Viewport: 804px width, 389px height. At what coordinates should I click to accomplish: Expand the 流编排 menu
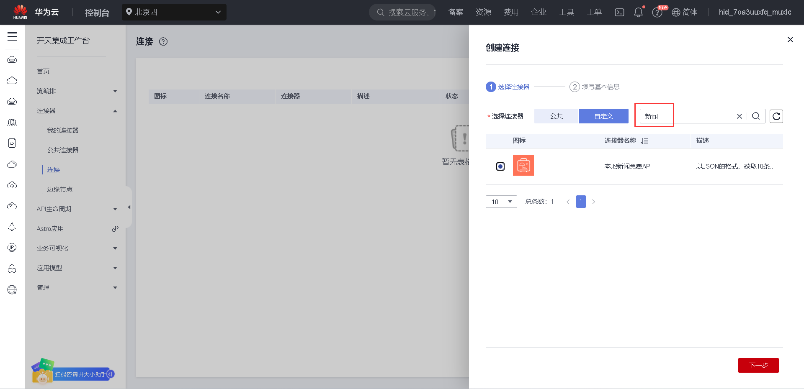point(115,91)
